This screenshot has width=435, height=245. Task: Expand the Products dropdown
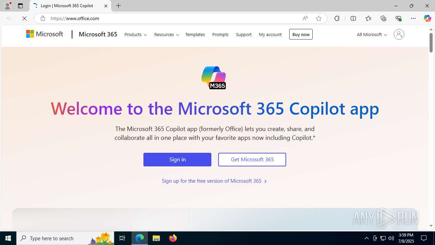point(136,34)
